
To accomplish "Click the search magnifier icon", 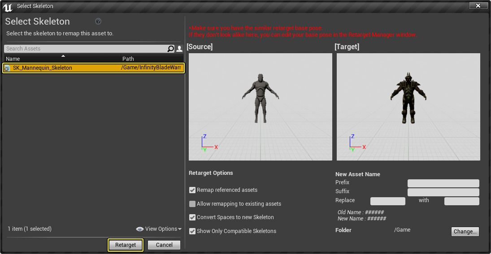I will pyautogui.click(x=170, y=49).
